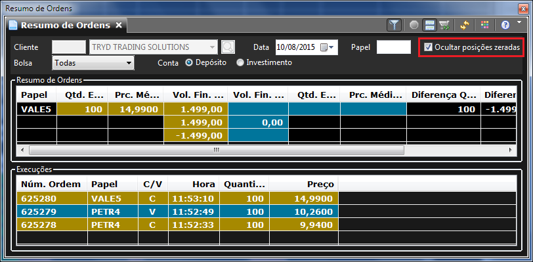Select the Resumo de Ordens tab
The image size is (533, 262).
pyautogui.click(x=65, y=25)
